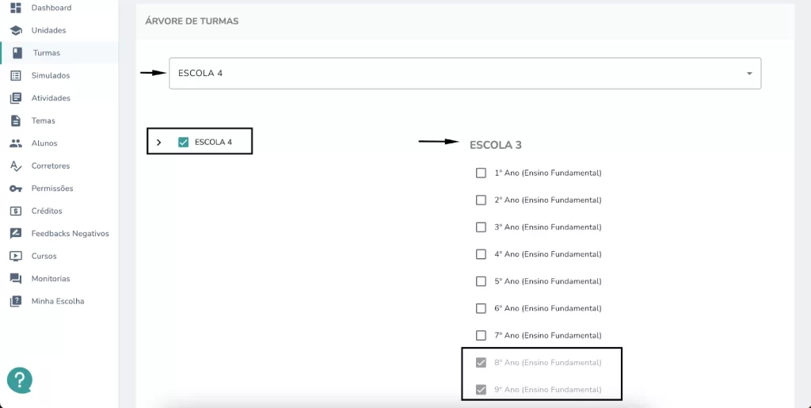This screenshot has height=408, width=811.
Task: Enable the 5º Ano (Ensino Fundamental) checkbox
Action: point(481,281)
